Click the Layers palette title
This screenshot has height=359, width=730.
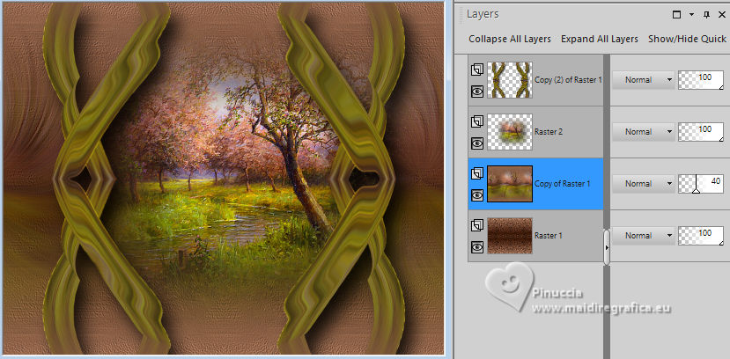pyautogui.click(x=483, y=14)
